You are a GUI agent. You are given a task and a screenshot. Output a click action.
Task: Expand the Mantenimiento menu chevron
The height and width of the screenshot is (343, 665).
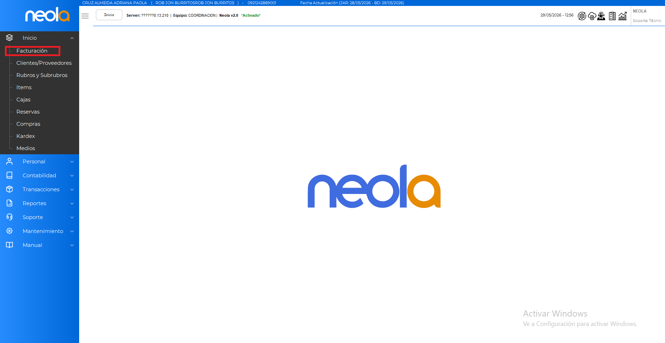[x=72, y=231]
